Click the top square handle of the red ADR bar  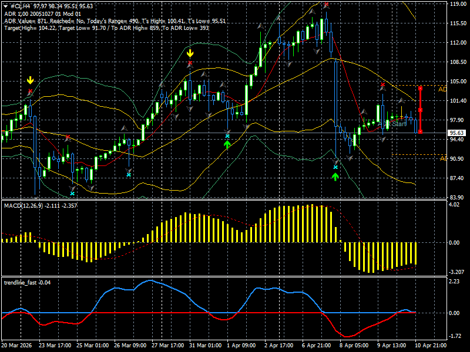[x=421, y=89]
